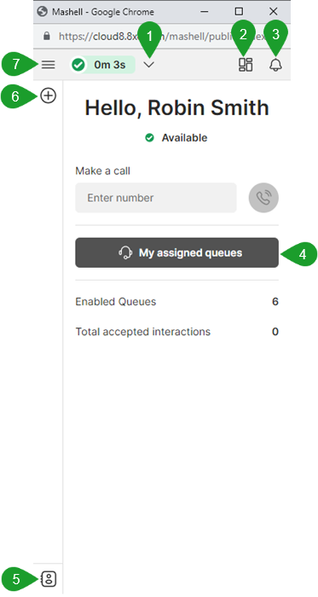This screenshot has width=318, height=597.
Task: Select the Total accepted interactions row
Action: 176,332
